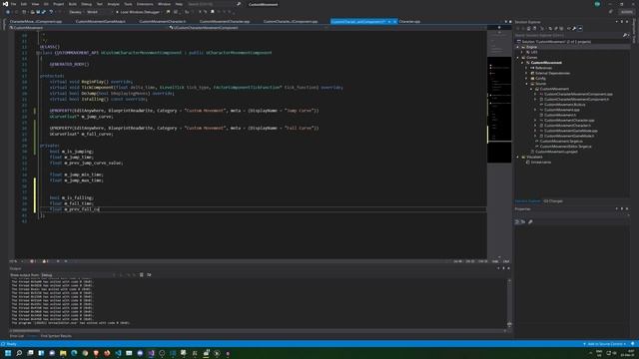Open Find Symbol Results tab

(x=56, y=336)
